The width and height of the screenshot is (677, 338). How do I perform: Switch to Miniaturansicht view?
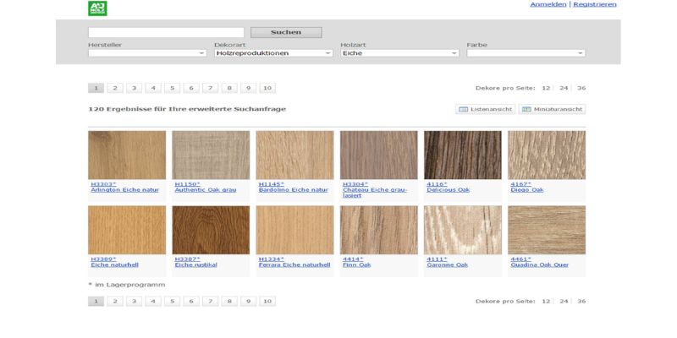pyautogui.click(x=552, y=109)
